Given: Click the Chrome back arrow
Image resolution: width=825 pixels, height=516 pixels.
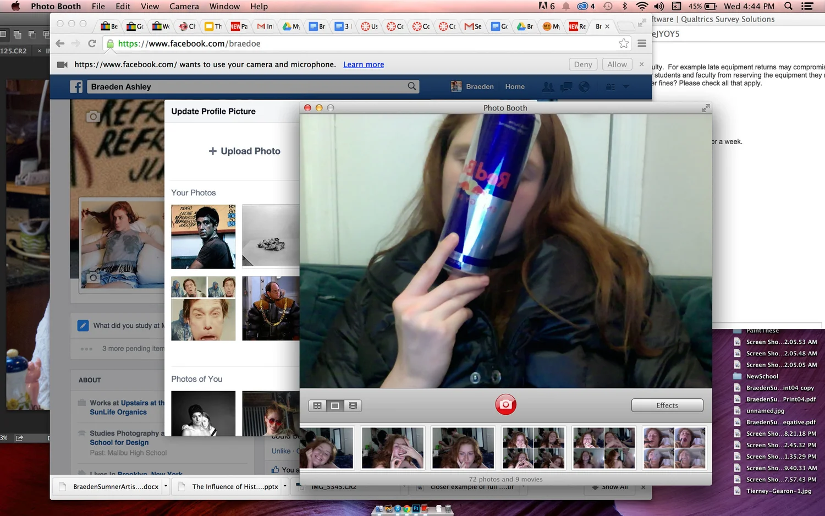Looking at the screenshot, I should point(60,43).
